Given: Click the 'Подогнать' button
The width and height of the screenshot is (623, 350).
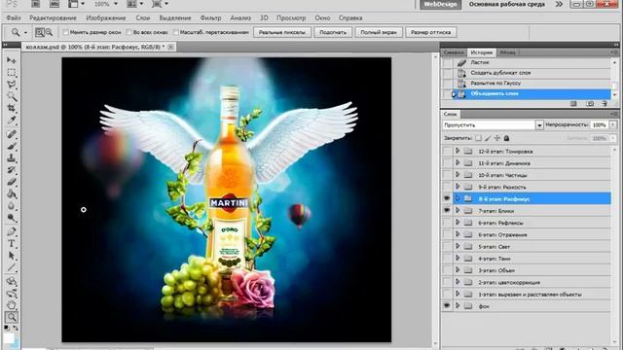Looking at the screenshot, I should click(333, 32).
